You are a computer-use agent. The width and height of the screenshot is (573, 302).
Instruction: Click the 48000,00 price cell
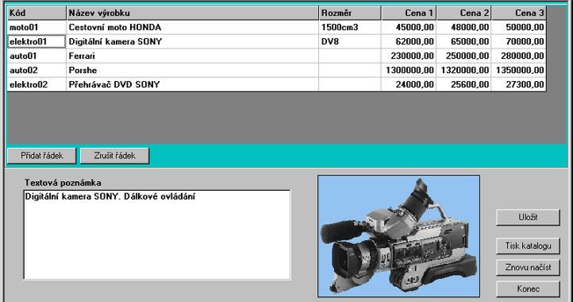coord(464,28)
